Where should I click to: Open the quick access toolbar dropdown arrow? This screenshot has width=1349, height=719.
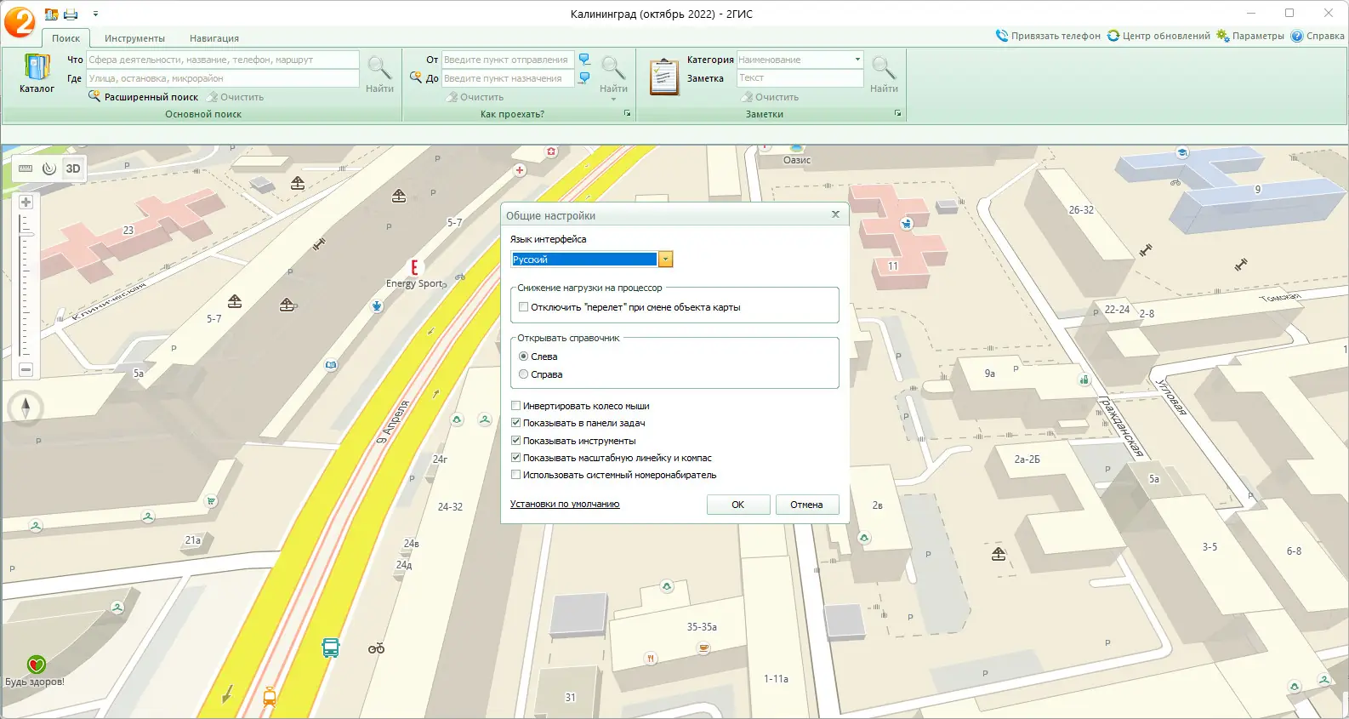95,14
